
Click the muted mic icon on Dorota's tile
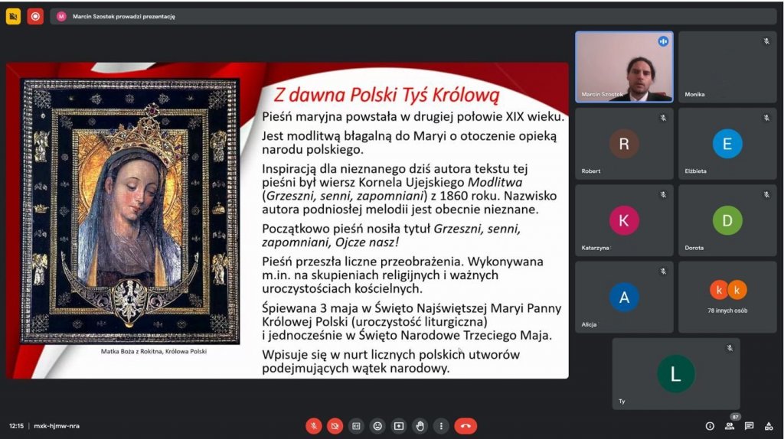[x=766, y=195]
